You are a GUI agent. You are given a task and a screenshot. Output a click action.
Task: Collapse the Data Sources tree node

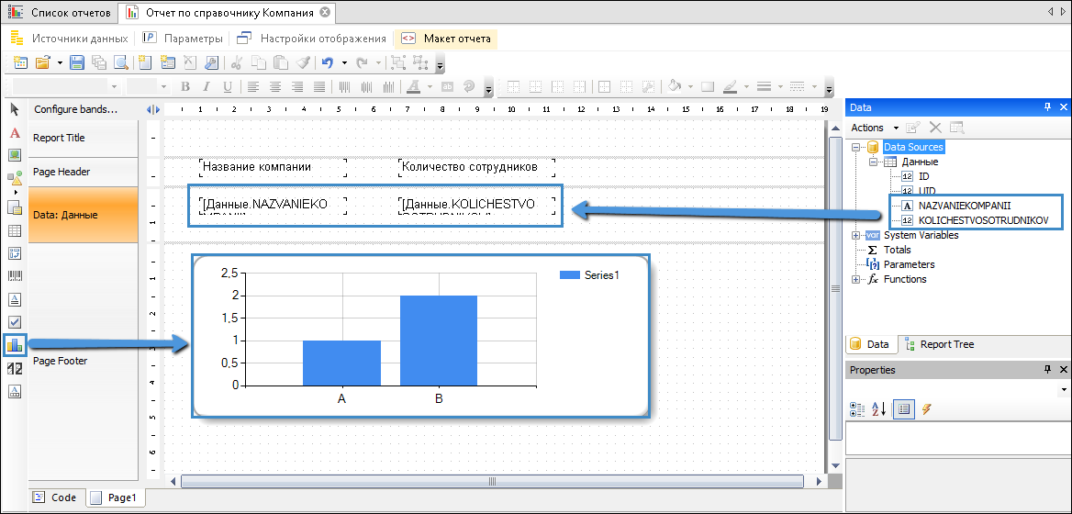coord(855,147)
